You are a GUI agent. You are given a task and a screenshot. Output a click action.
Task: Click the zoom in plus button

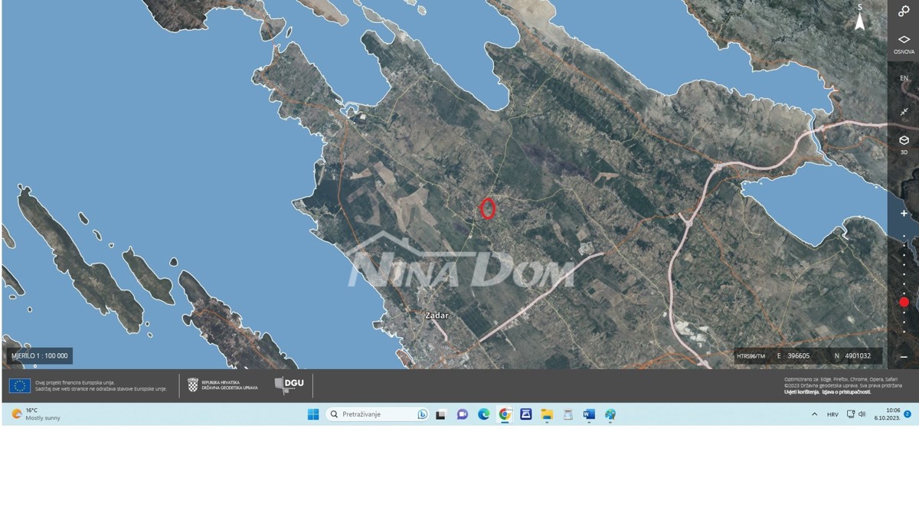(904, 213)
